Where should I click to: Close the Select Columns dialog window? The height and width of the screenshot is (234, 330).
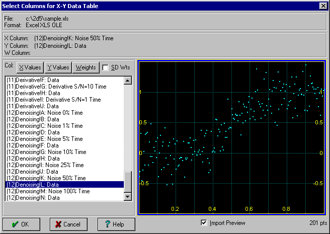(x=323, y=6)
